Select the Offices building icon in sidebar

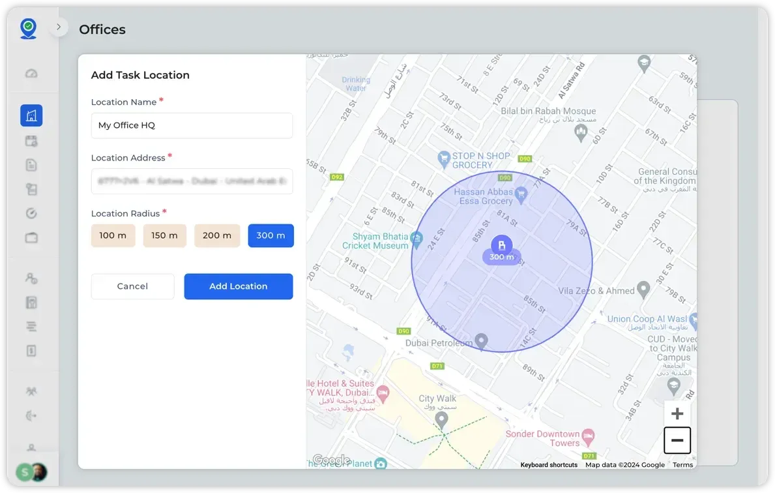coord(31,115)
